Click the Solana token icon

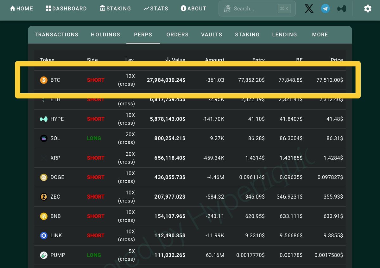44,138
